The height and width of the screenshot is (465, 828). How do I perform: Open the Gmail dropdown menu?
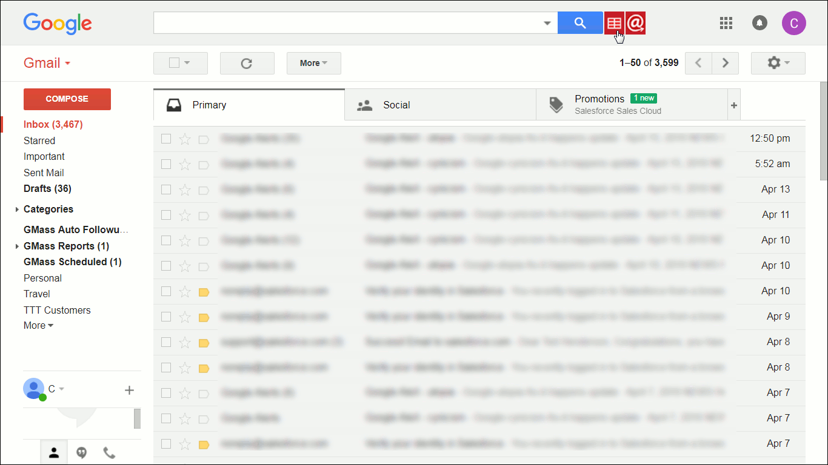[47, 62]
